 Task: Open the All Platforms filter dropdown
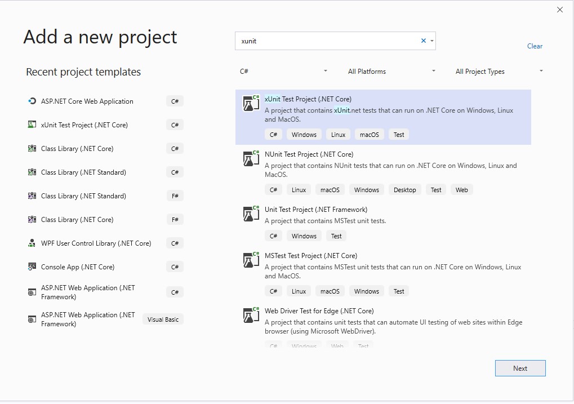tap(391, 72)
